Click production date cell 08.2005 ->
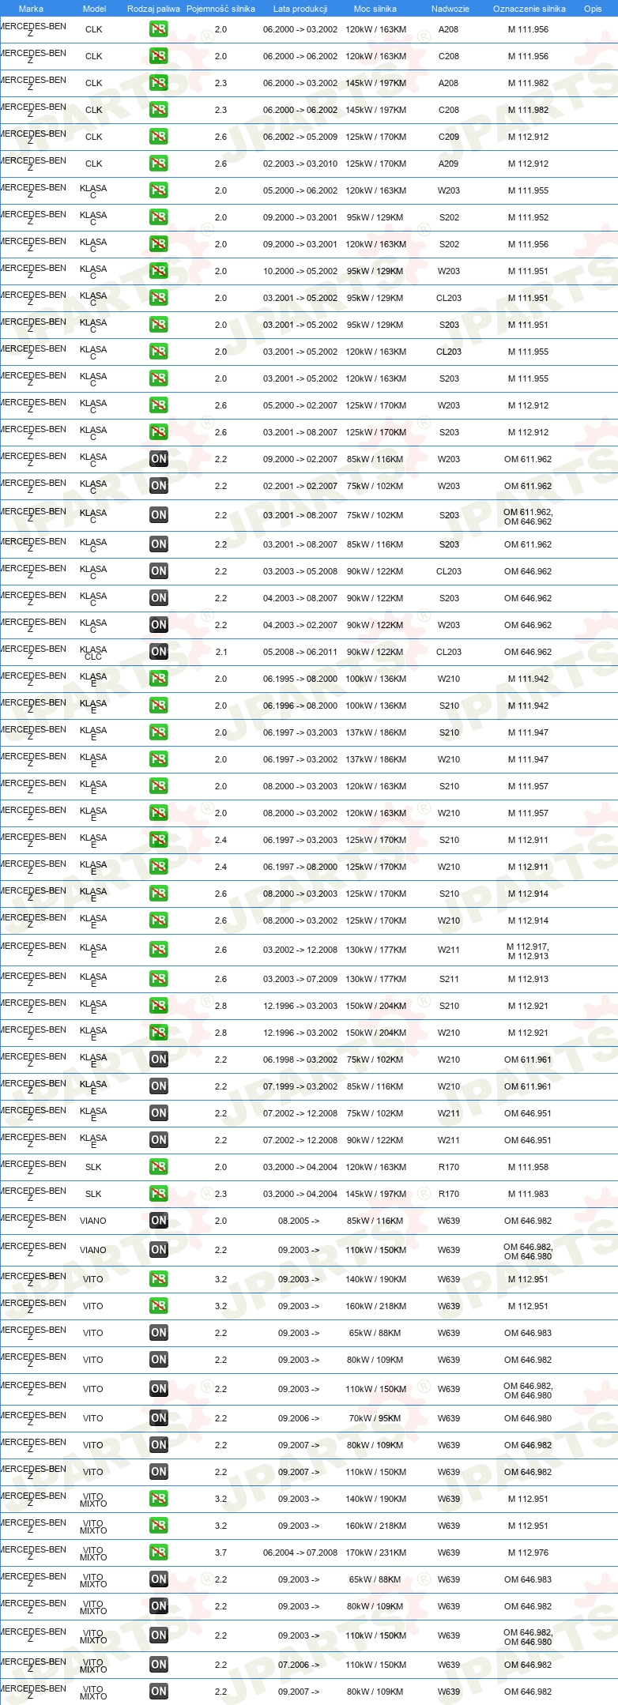The height and width of the screenshot is (1705, 618). [x=299, y=1221]
